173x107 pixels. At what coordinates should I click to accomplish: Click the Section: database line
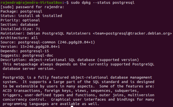[x=19, y=24]
